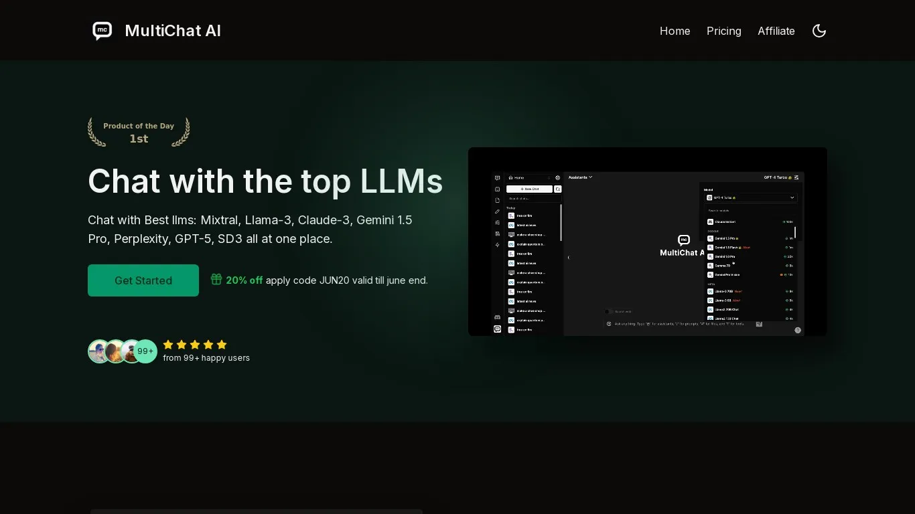Click the 20% off promo text
This screenshot has height=514, width=915.
pos(244,280)
